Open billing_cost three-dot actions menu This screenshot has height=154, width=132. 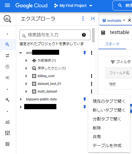(x=92, y=76)
